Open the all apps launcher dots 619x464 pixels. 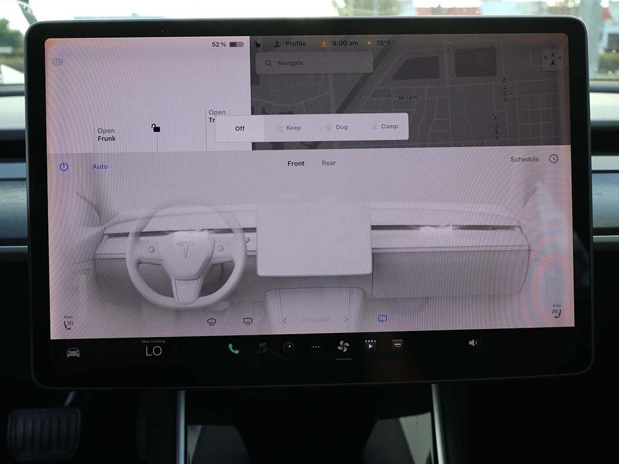pos(316,347)
